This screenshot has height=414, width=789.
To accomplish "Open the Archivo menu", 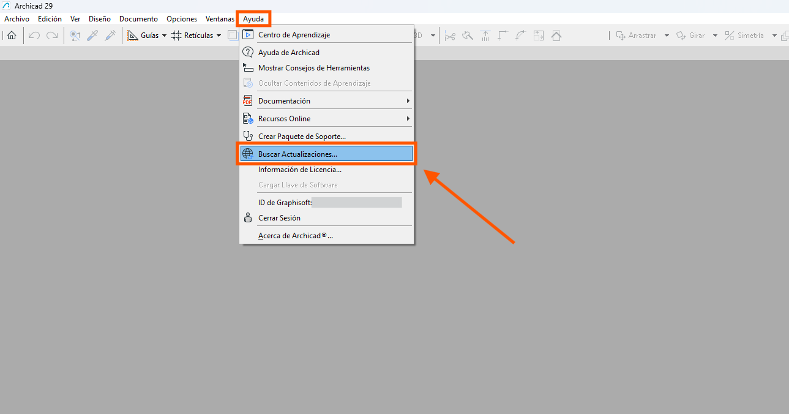I will tap(17, 19).
